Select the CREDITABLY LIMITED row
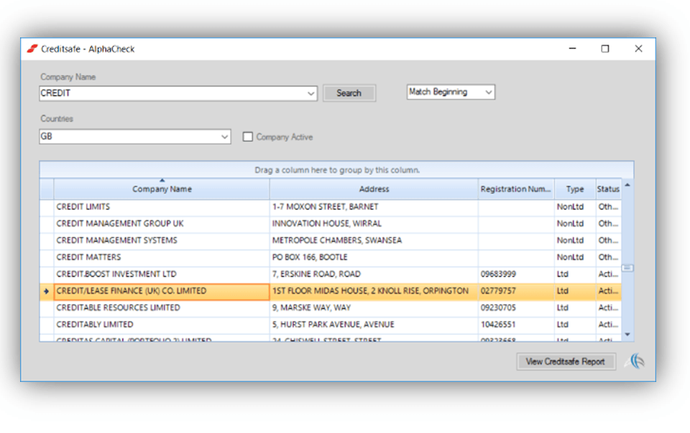Screen dimensions: 690x433 pos(330,324)
